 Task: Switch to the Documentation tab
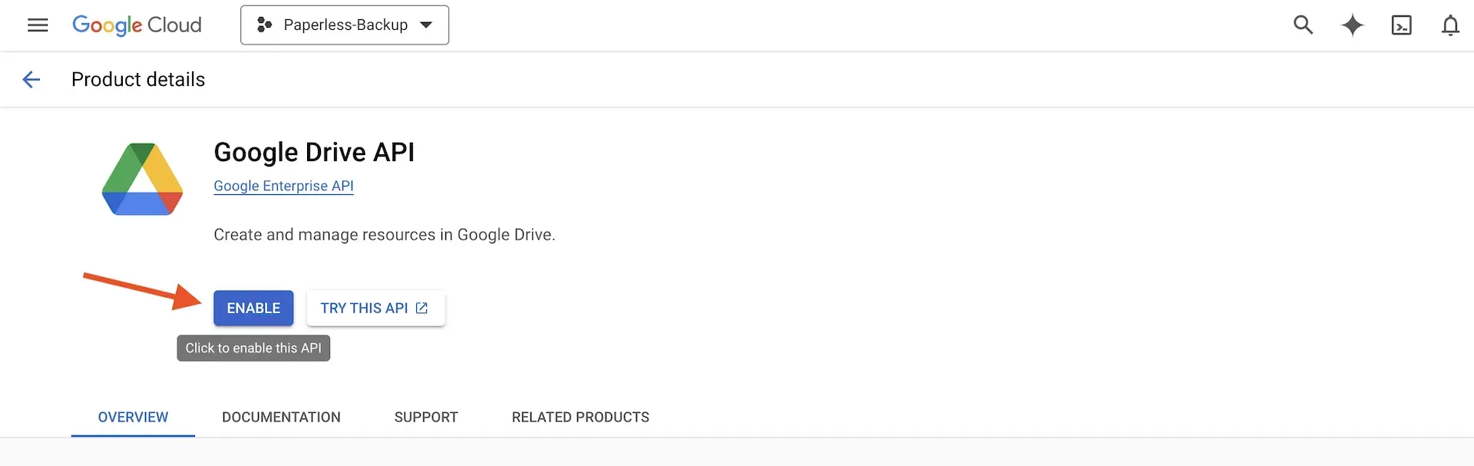tap(281, 417)
